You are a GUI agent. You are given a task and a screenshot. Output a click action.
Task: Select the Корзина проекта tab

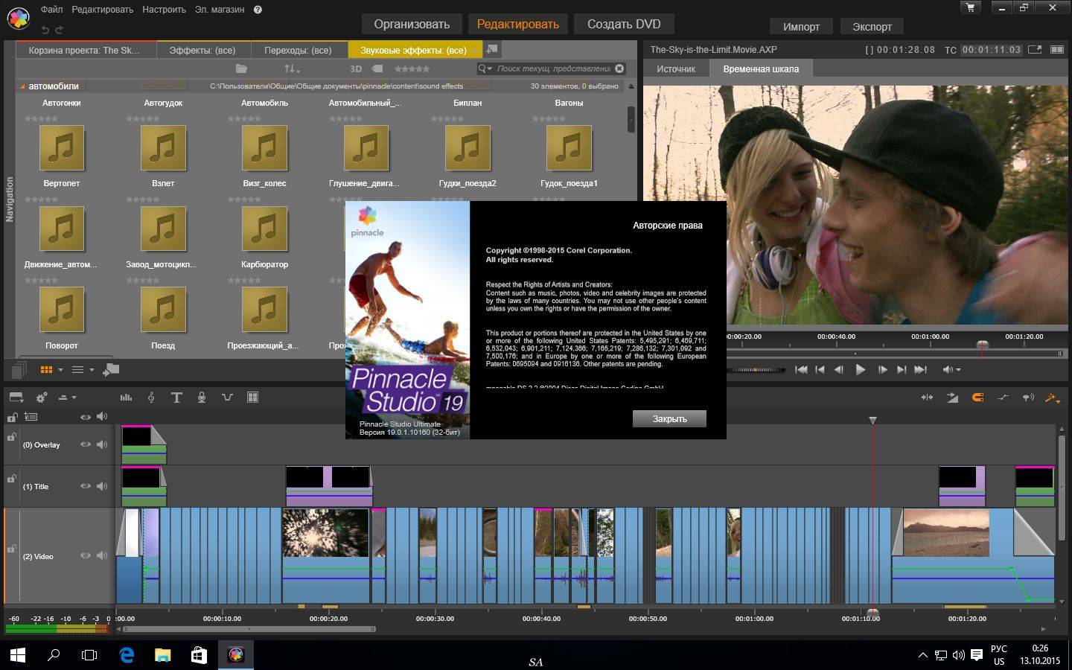coord(84,50)
